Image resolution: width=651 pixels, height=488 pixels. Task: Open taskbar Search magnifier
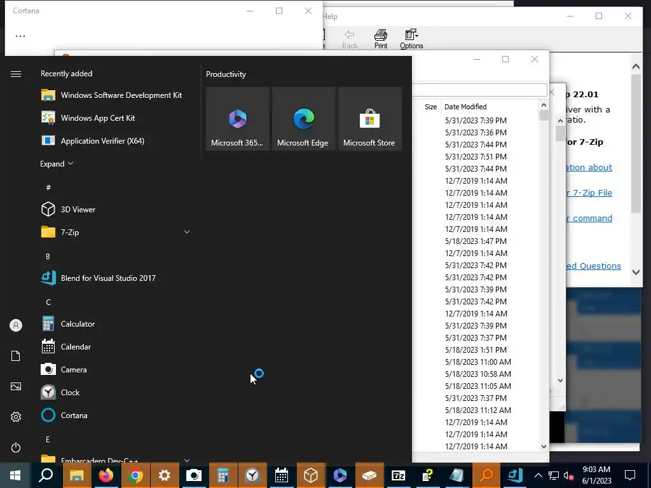click(46, 475)
